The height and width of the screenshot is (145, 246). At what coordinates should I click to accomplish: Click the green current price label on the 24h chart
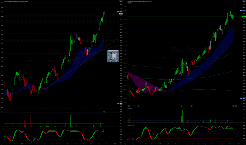244,16
